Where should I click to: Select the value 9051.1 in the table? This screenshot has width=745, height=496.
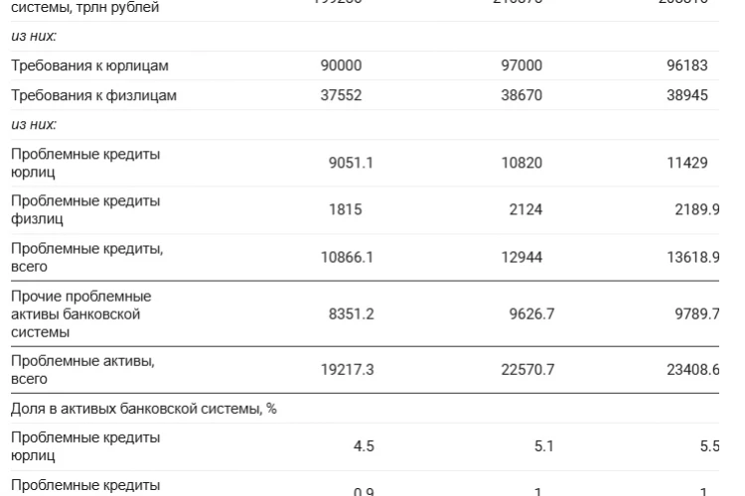(x=351, y=163)
